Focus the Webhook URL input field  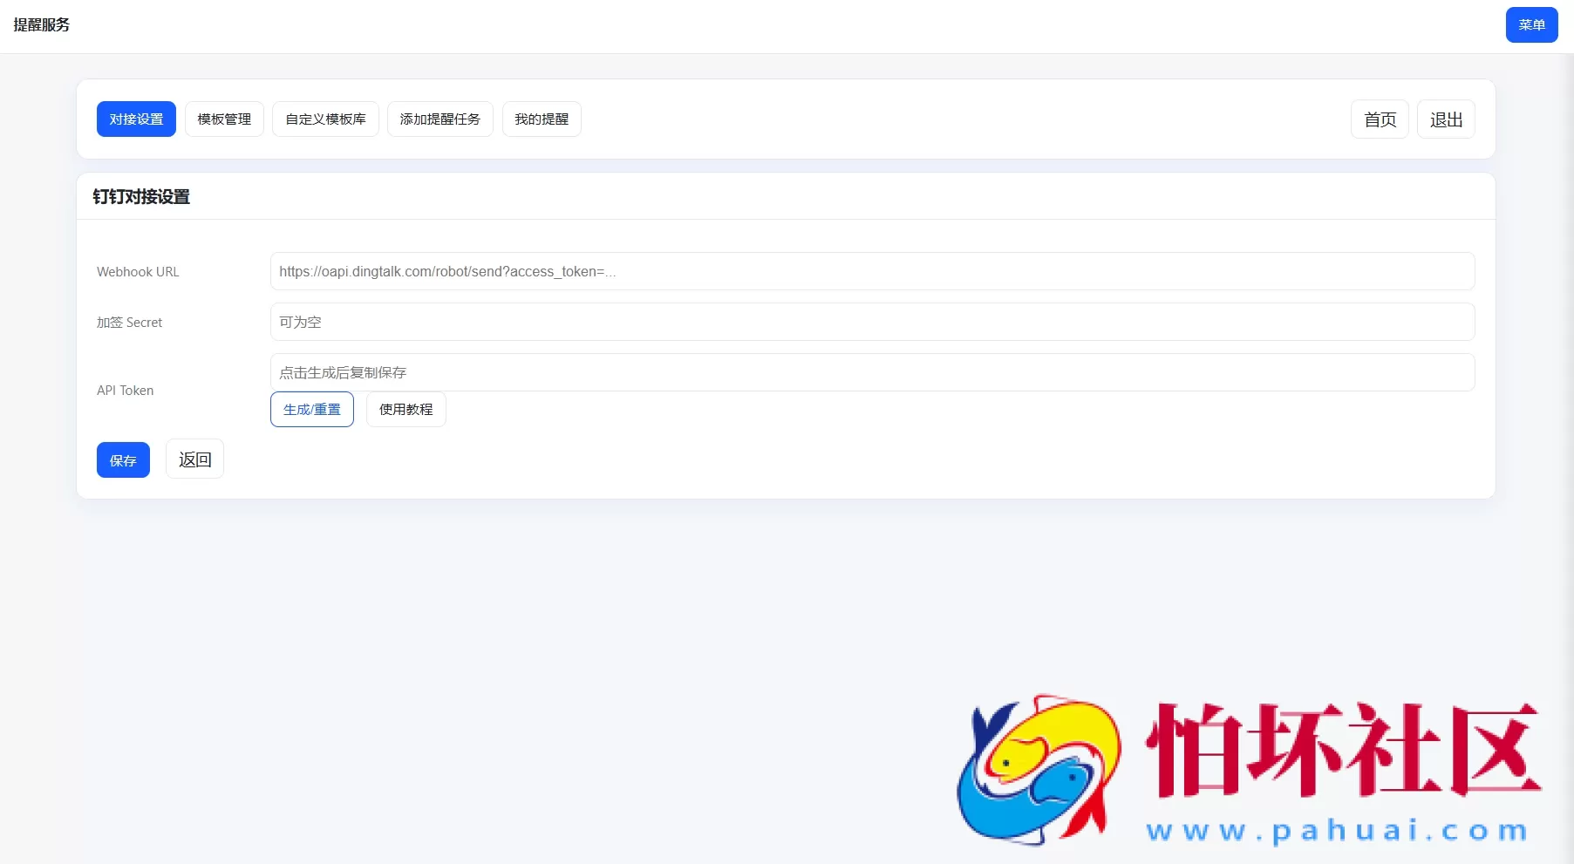coord(872,271)
